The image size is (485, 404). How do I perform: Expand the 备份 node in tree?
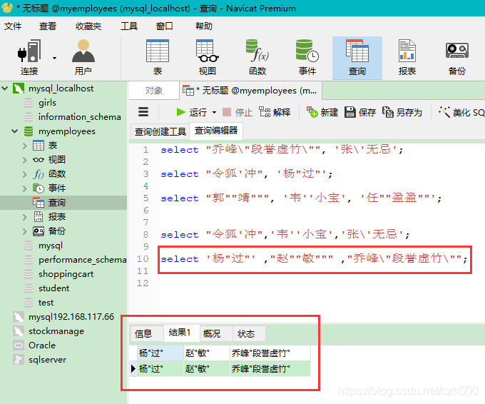(25, 231)
